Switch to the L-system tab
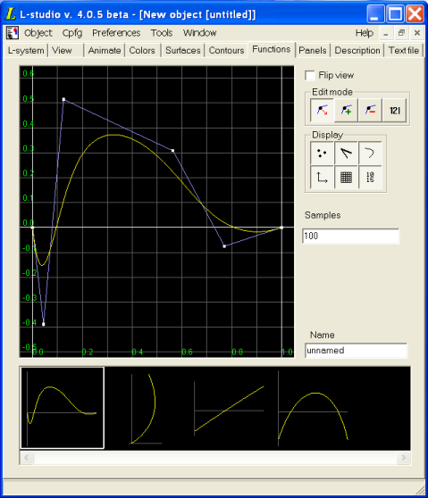This screenshot has height=498, width=428. 26,51
